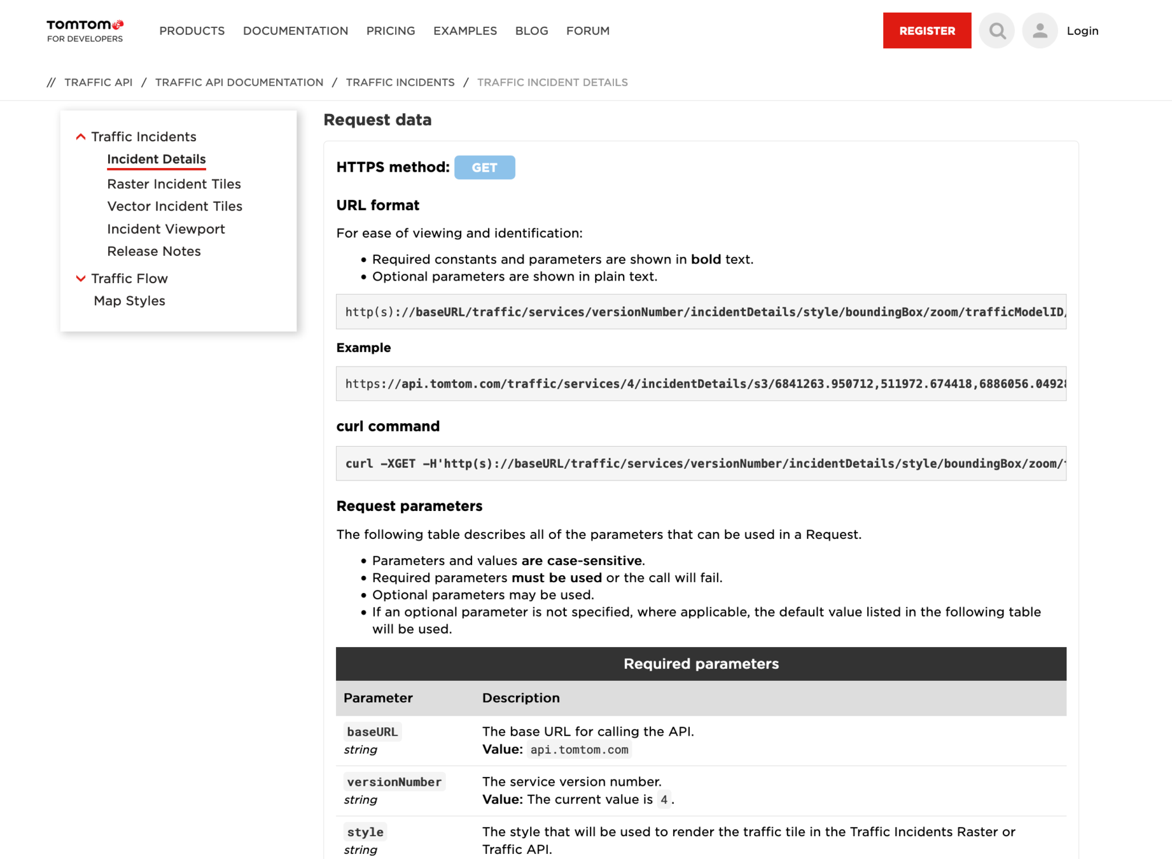Click the URL format heading

click(x=378, y=206)
